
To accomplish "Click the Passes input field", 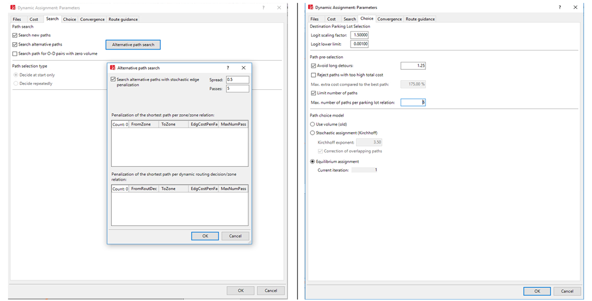I will point(237,89).
